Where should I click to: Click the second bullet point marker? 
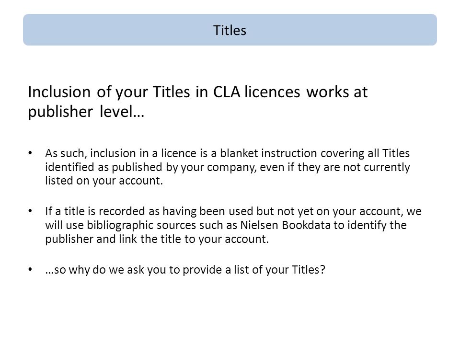(30, 211)
